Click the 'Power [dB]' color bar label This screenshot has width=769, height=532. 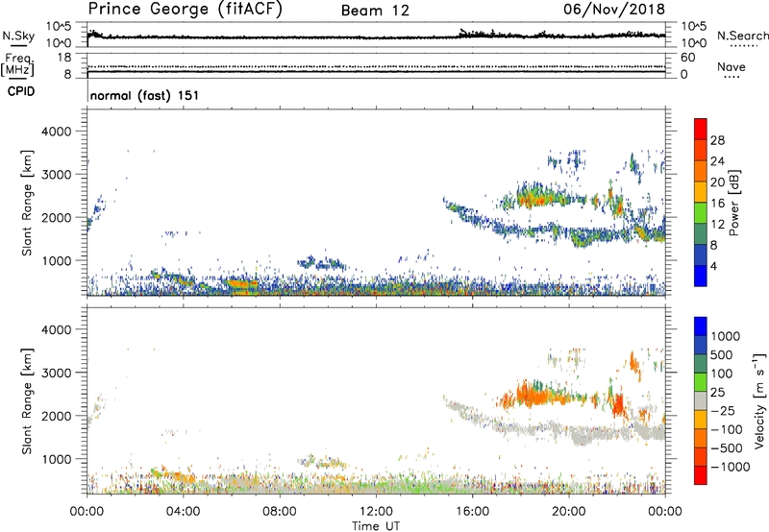click(x=733, y=203)
